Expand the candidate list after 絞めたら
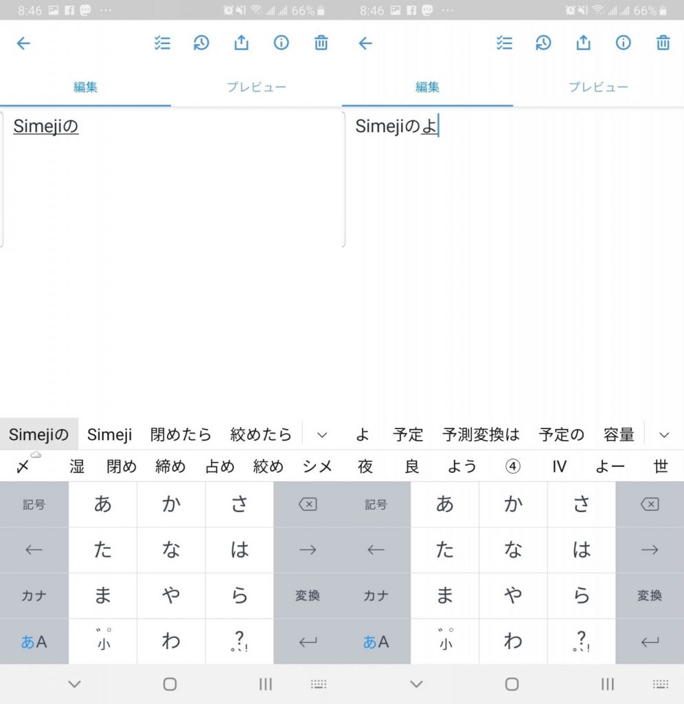This screenshot has width=684, height=704. coord(322,434)
